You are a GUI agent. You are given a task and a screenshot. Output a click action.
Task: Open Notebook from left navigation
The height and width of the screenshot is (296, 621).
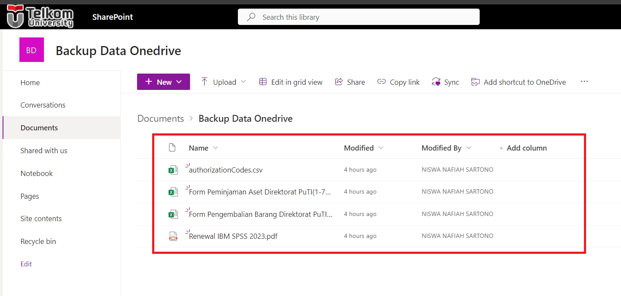(x=37, y=173)
